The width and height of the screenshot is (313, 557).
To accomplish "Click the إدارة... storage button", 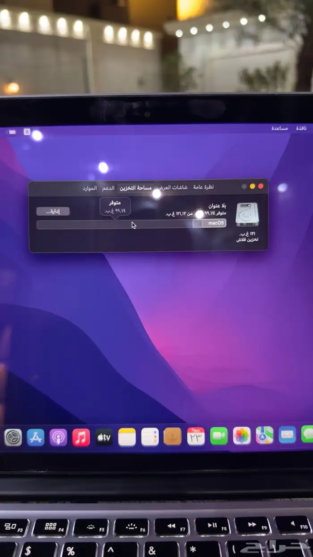I will [x=53, y=211].
